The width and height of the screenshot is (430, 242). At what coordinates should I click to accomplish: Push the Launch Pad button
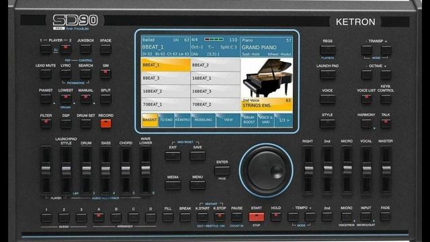click(328, 75)
